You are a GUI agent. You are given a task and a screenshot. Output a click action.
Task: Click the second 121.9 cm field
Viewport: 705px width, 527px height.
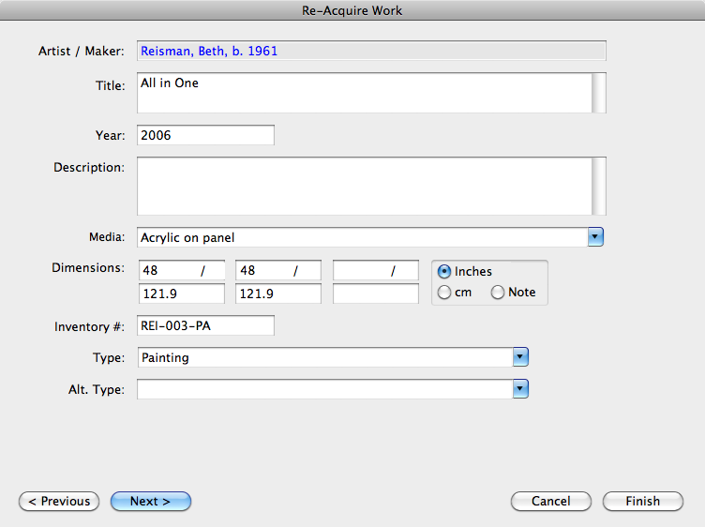coord(277,294)
